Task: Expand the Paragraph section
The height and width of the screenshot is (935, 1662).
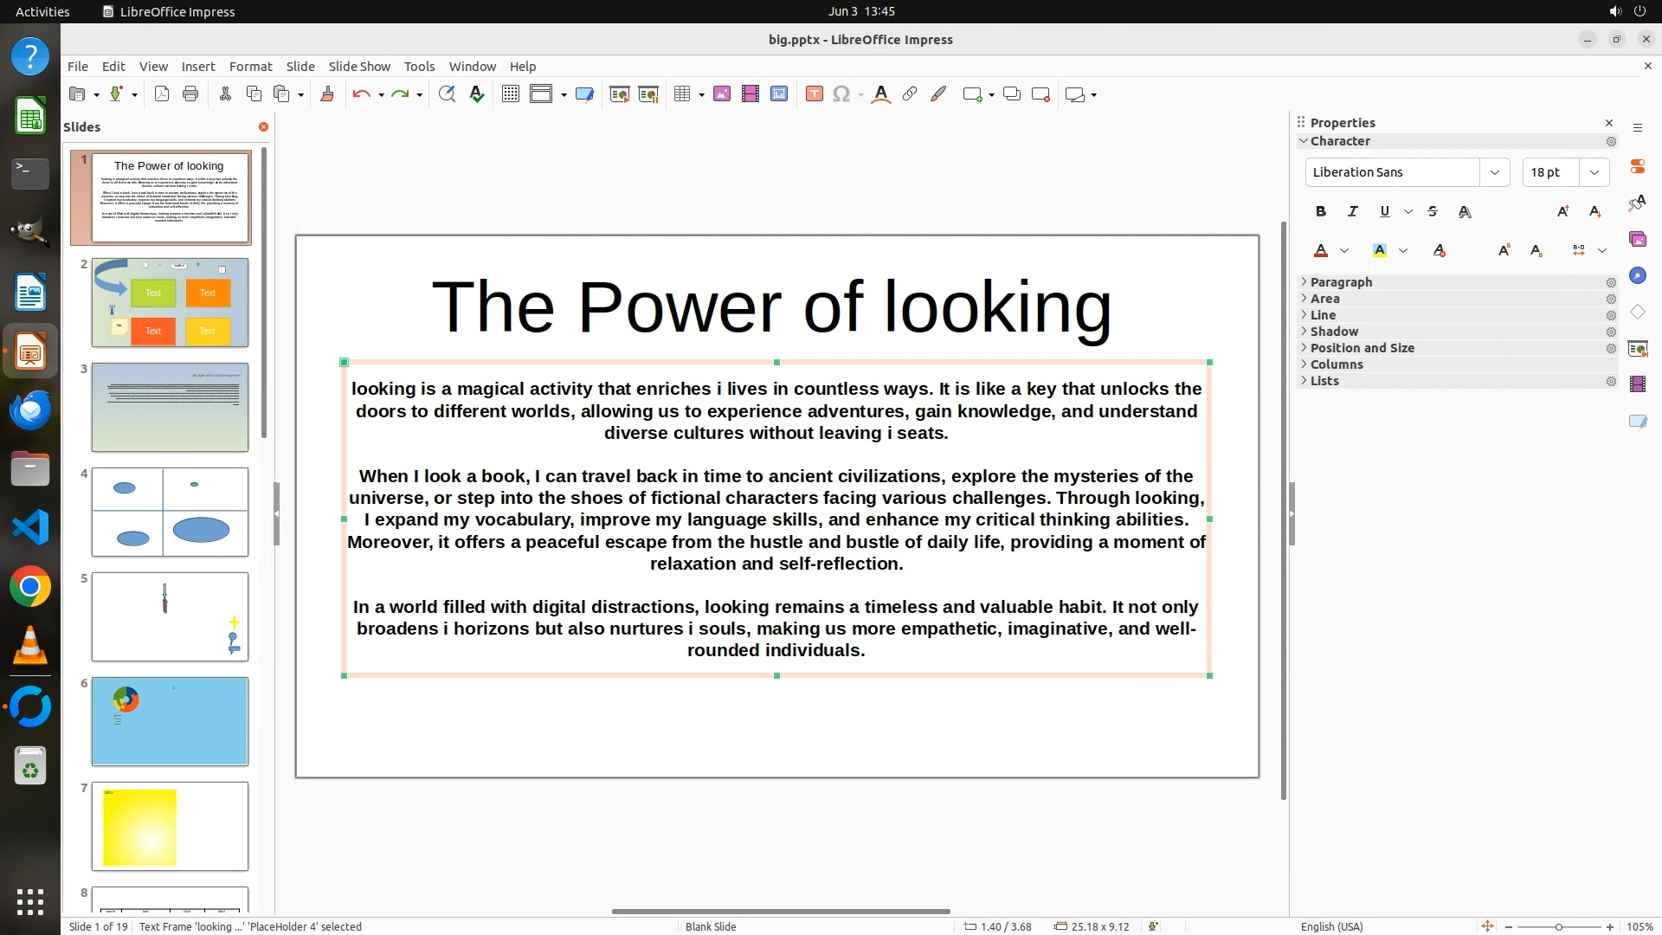Action: click(x=1340, y=282)
